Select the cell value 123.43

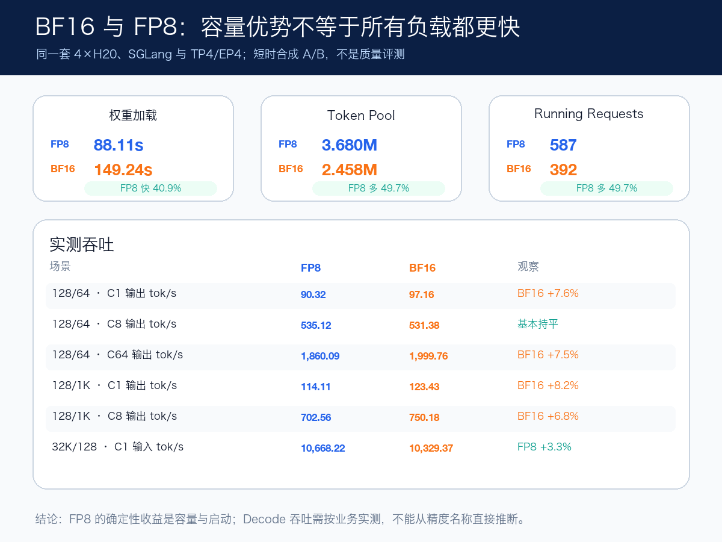pyautogui.click(x=424, y=387)
